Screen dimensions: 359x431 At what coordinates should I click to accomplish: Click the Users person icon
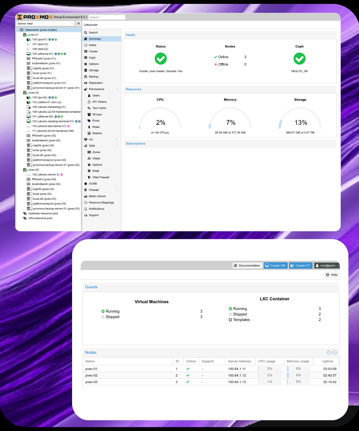tap(89, 96)
